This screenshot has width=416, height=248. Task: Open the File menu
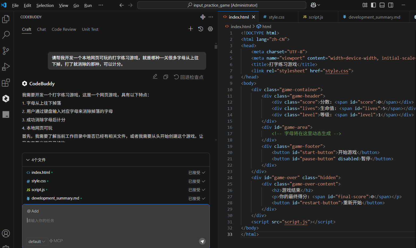15,5
